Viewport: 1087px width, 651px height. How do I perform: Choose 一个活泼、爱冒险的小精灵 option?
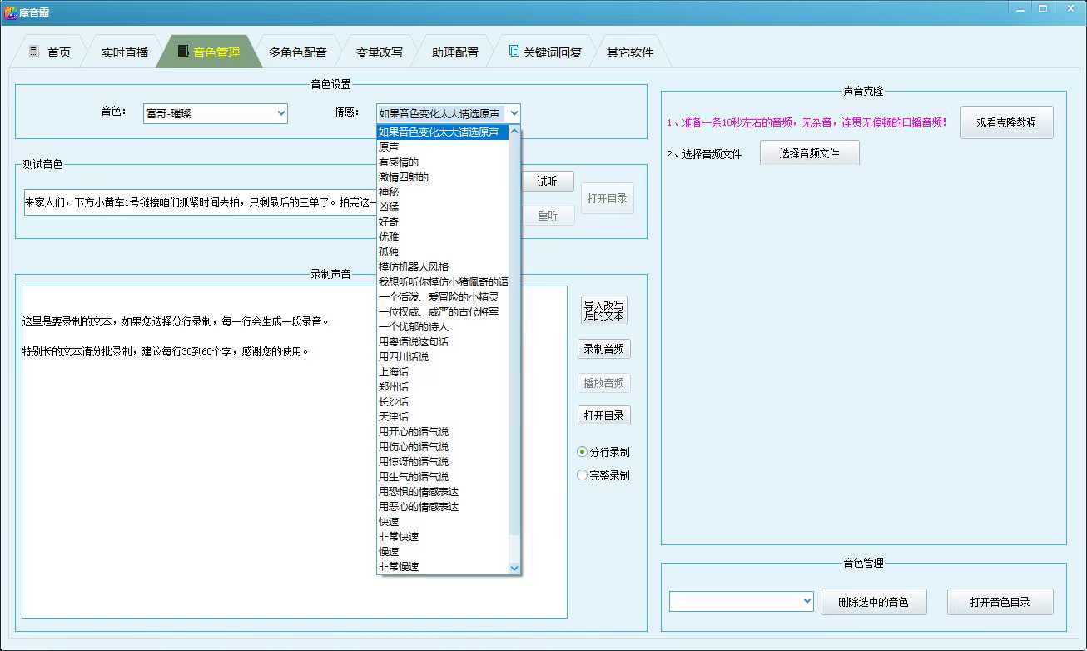tap(443, 297)
